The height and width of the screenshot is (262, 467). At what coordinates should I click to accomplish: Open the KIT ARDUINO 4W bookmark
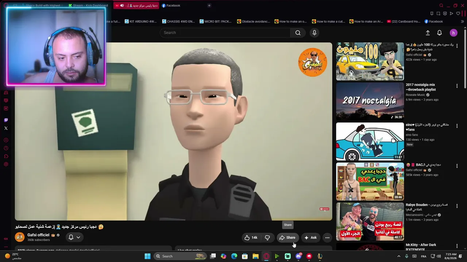click(x=140, y=21)
